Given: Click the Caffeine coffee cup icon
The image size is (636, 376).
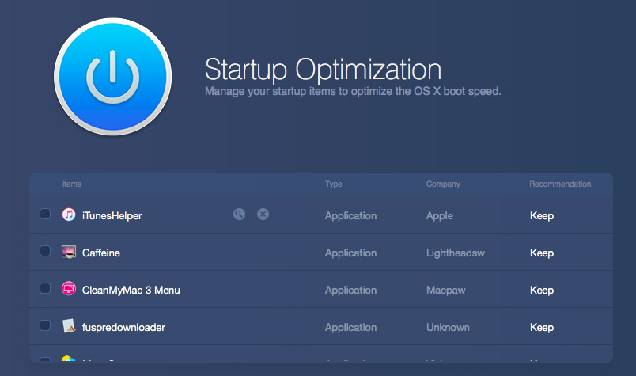Looking at the screenshot, I should pos(69,252).
